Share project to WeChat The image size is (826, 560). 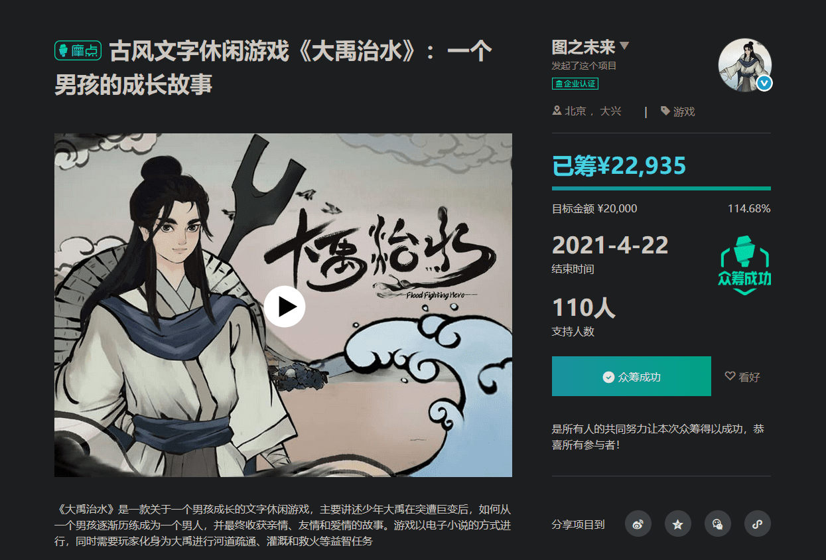pyautogui.click(x=718, y=524)
